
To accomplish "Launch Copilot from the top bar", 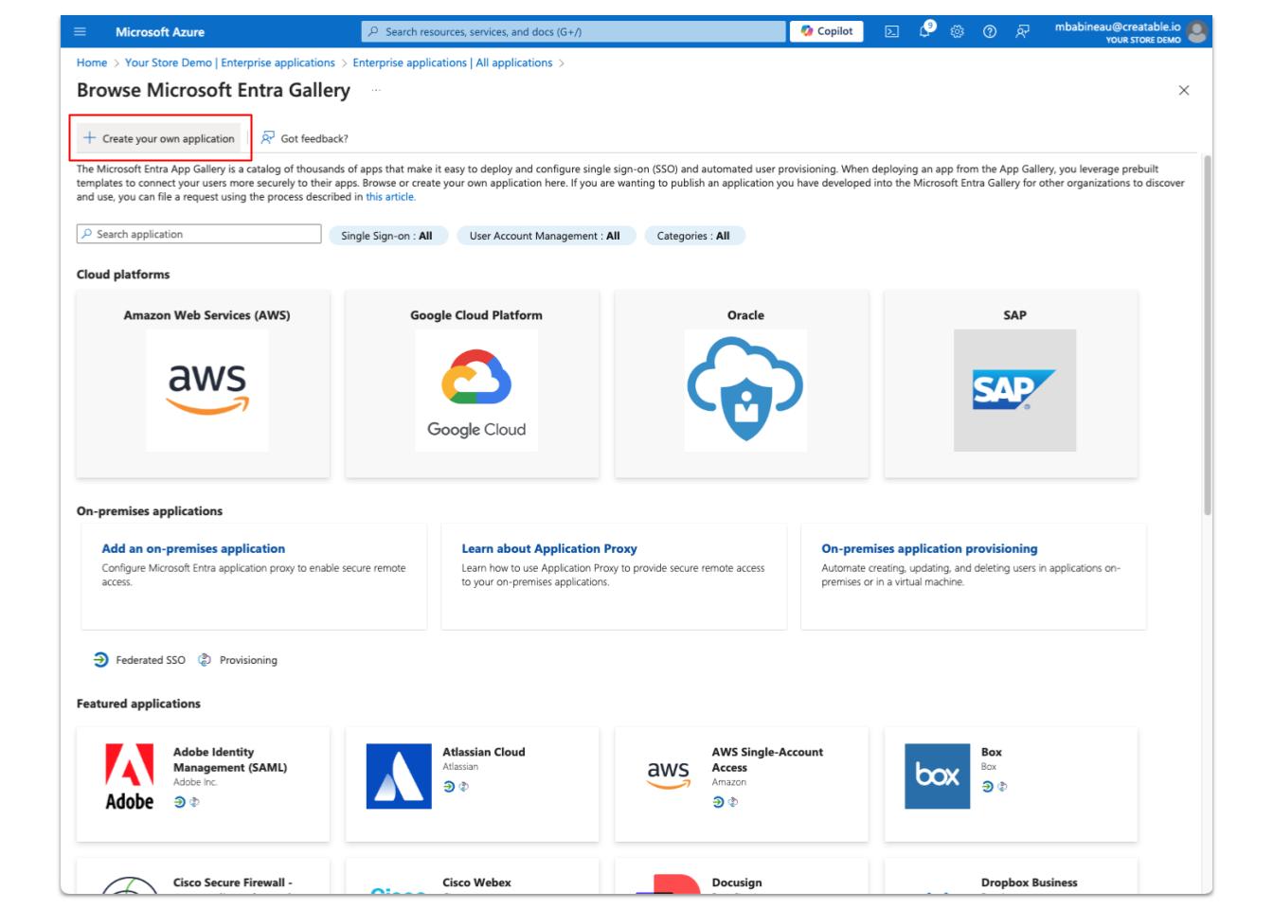I will coord(826,31).
